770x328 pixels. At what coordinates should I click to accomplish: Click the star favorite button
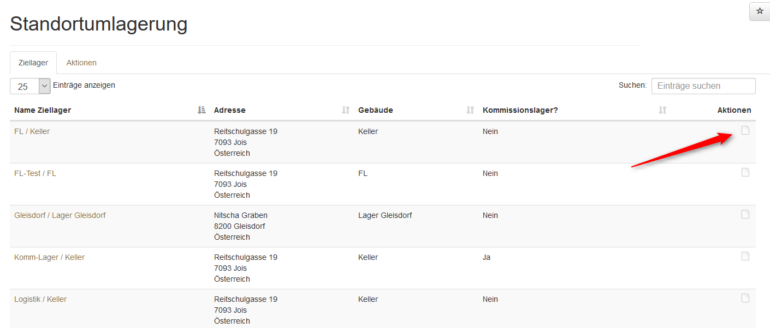coord(760,11)
